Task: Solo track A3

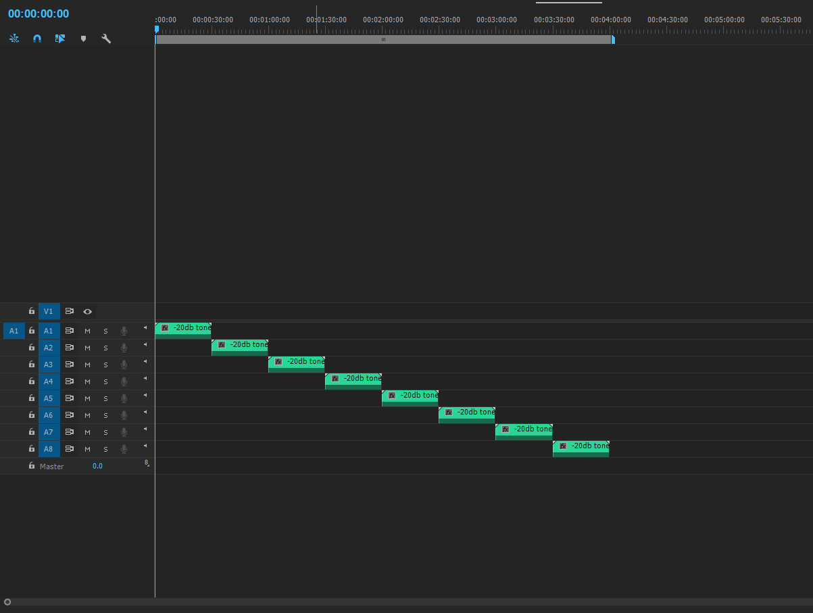Action: click(x=105, y=365)
